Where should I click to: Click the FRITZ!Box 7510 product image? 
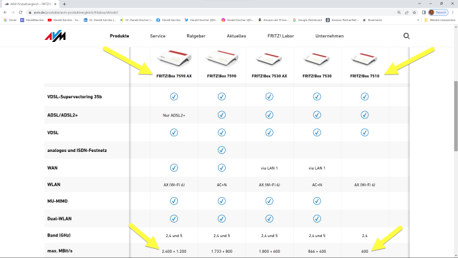[x=364, y=58]
